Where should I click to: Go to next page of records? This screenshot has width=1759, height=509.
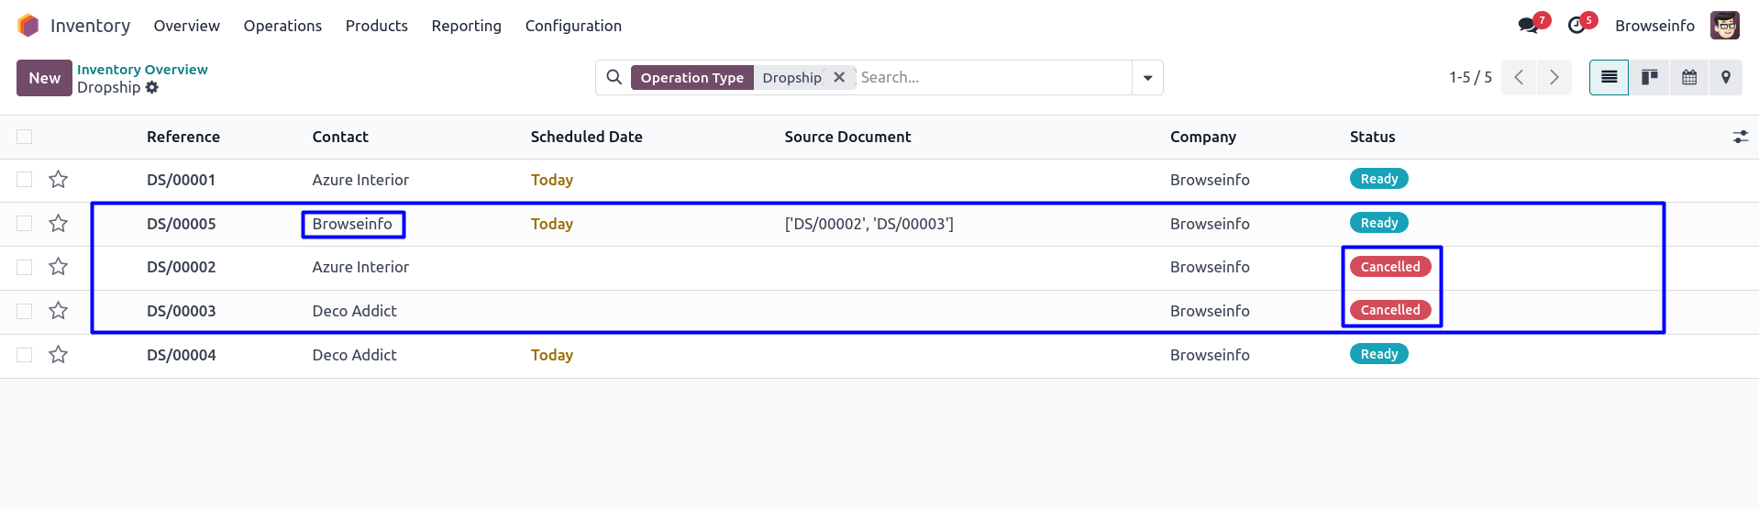pyautogui.click(x=1554, y=78)
